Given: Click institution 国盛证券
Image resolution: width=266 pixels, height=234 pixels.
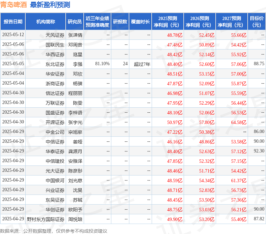Looking at the screenshot, I should (x=55, y=113).
